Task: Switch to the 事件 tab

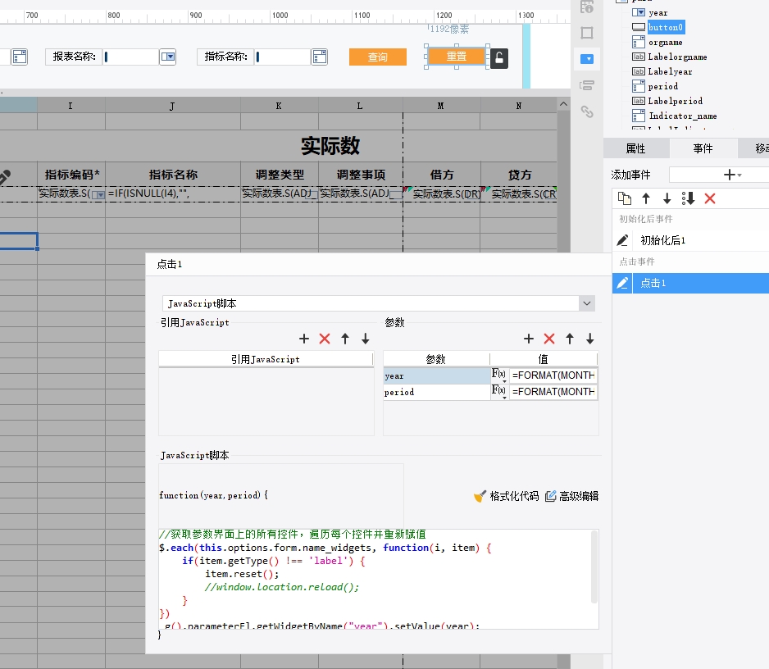Action: 703,148
